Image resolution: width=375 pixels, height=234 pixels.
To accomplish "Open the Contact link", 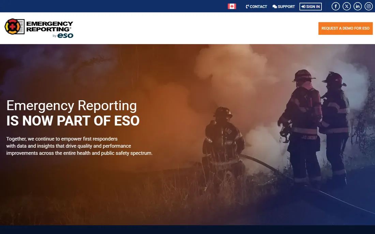I will pyautogui.click(x=256, y=7).
